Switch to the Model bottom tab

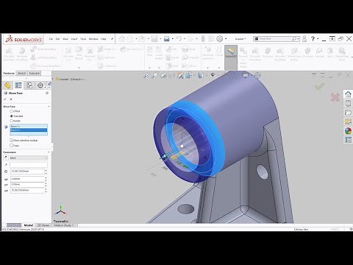coord(29,225)
